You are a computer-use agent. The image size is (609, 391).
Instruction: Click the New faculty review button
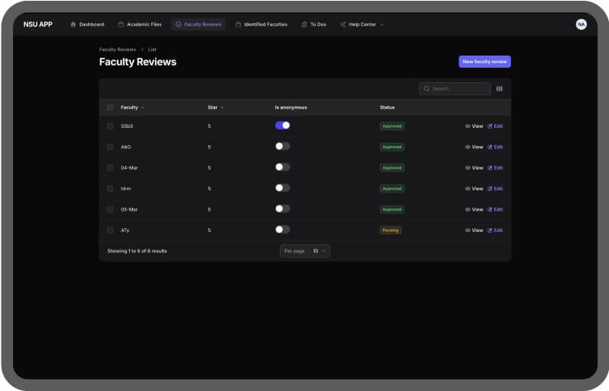[x=484, y=62]
